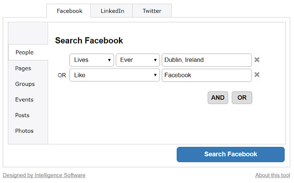Viewport: 294px width, 183px height.
Task: Switch to the LinkedIn tab
Action: (x=112, y=11)
